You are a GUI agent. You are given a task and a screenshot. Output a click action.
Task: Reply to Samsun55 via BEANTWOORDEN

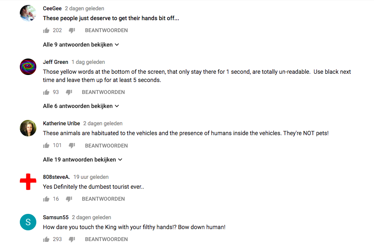pyautogui.click(x=106, y=239)
